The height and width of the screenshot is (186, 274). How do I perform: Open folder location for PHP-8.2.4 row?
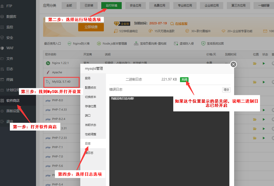click(255, 119)
